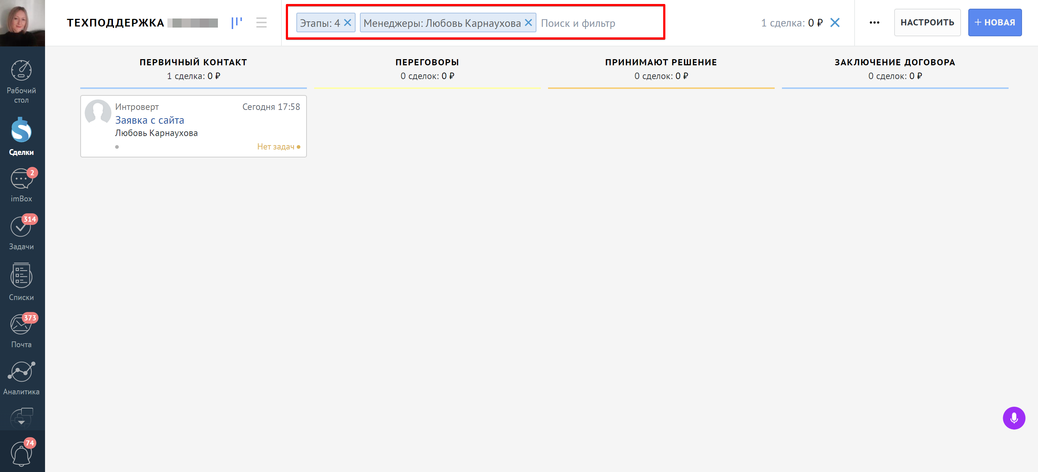1038x472 pixels.
Task: Click the user profile photo
Action: pyautogui.click(x=23, y=23)
